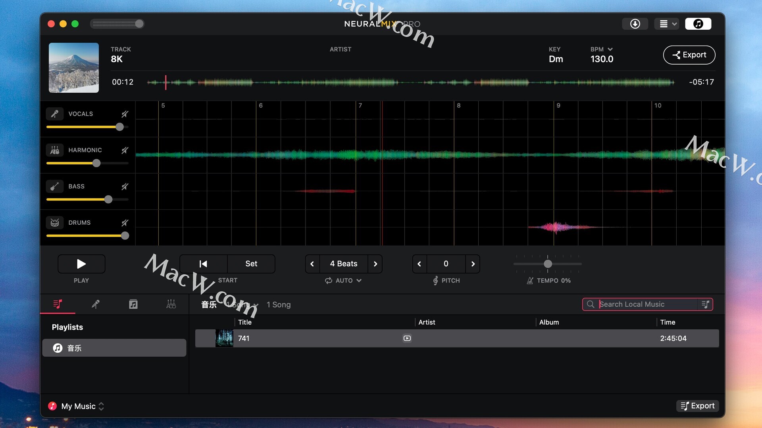Screen dimensions: 762x428
Task: Select the instruments library tab
Action: 171,304
